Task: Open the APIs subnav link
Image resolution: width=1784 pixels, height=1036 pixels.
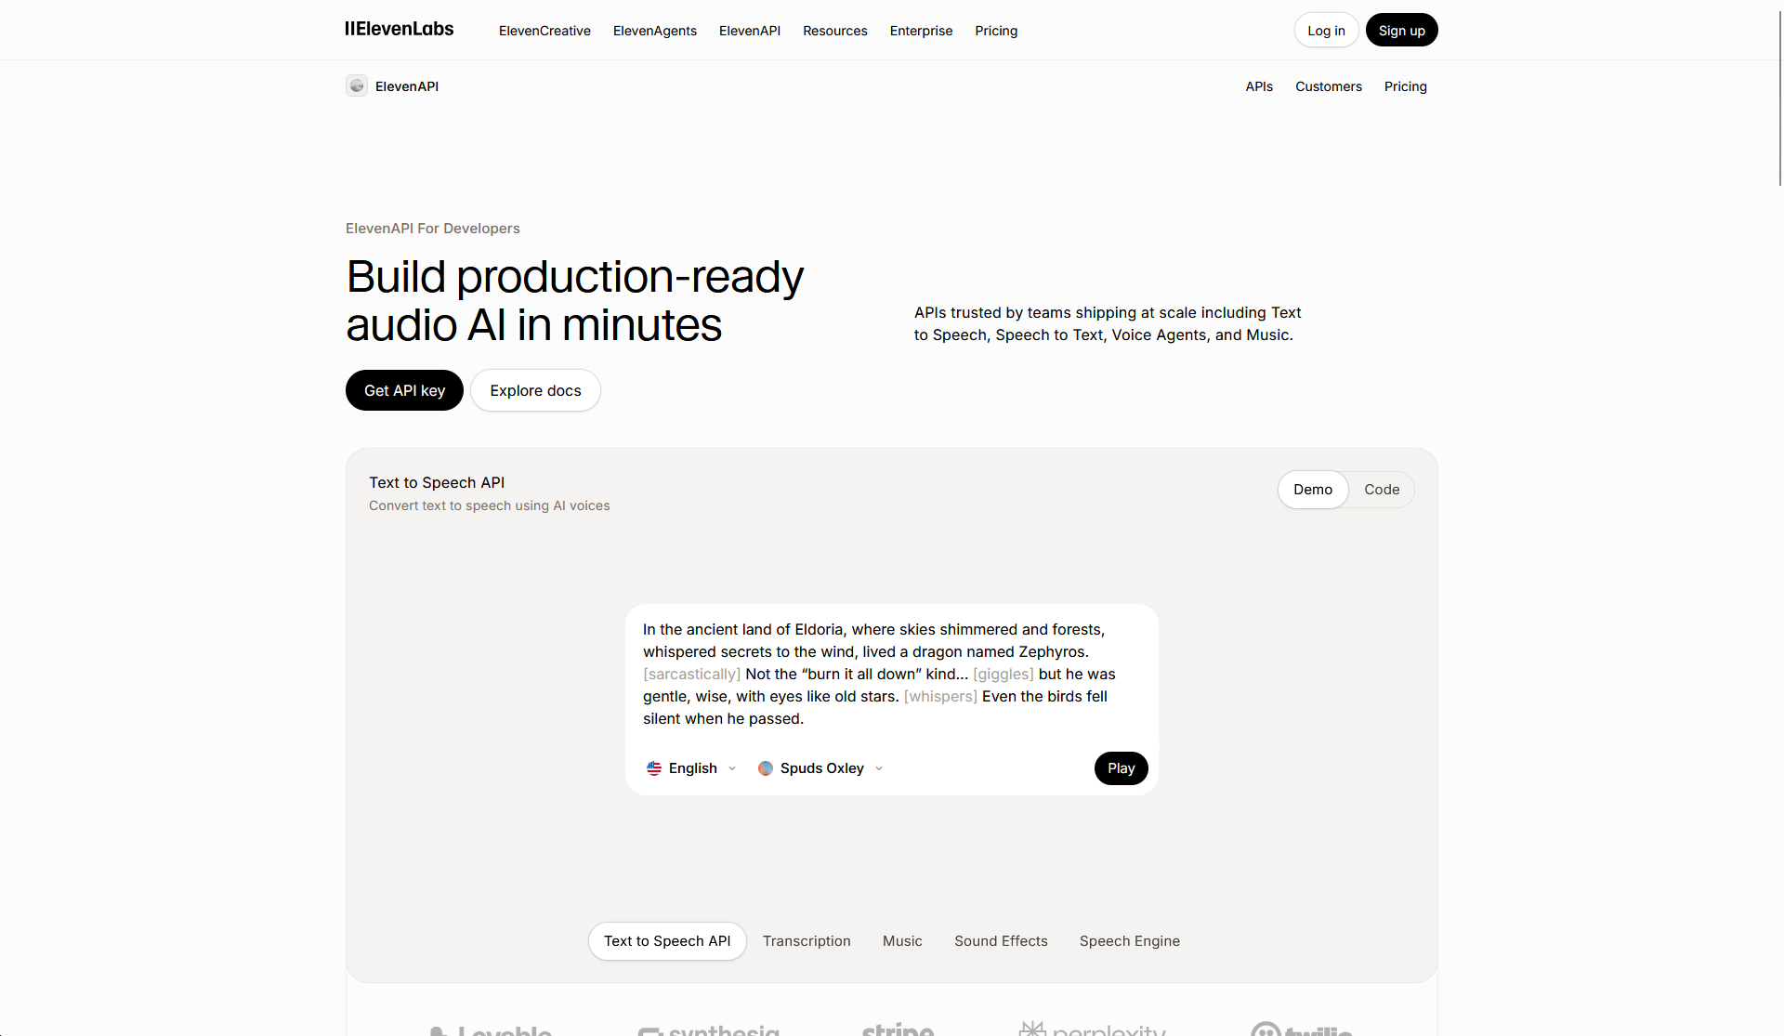Action: point(1259,86)
